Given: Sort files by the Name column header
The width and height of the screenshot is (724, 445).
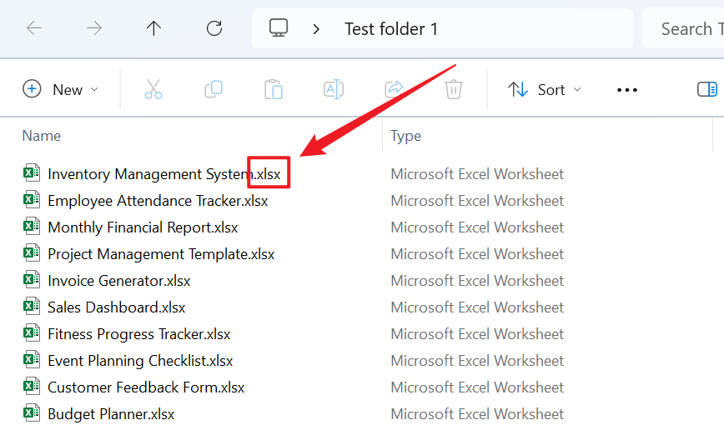Looking at the screenshot, I should 42,136.
